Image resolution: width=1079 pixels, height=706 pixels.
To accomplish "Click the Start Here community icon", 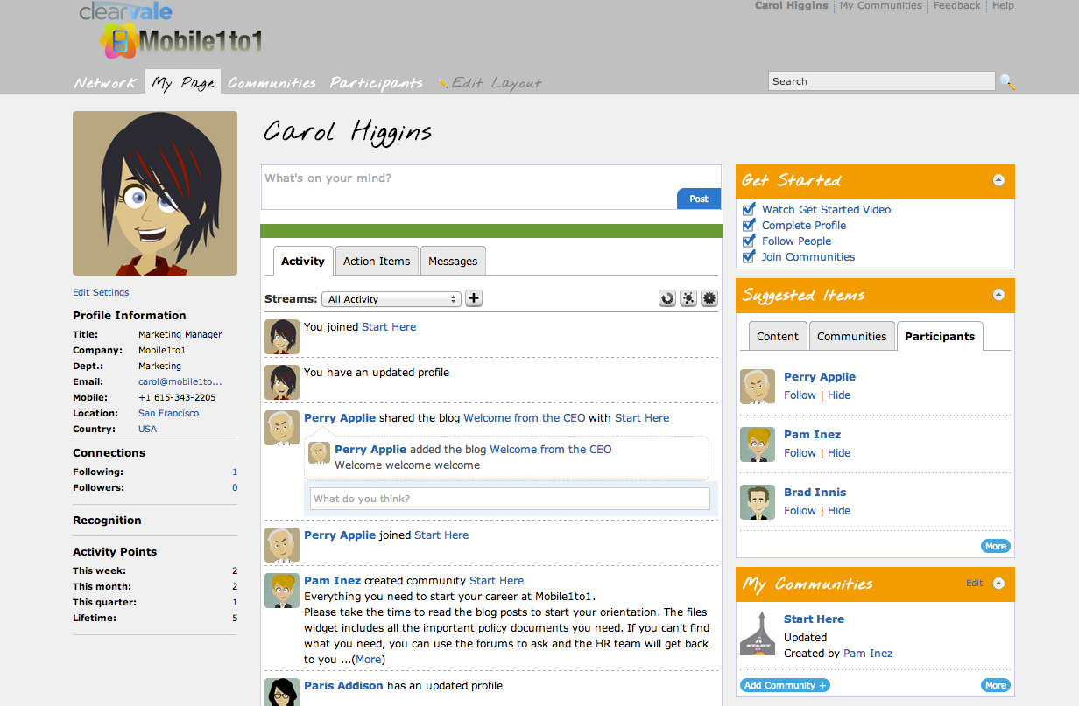I will tap(758, 633).
